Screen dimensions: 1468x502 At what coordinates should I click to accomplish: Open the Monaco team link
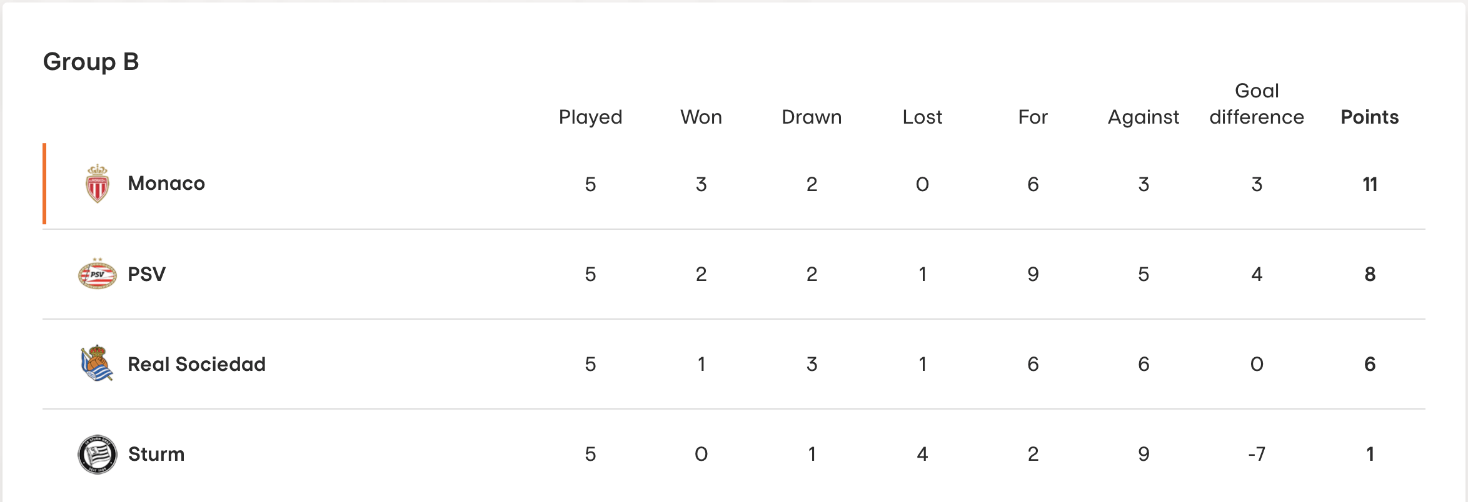coord(166,184)
